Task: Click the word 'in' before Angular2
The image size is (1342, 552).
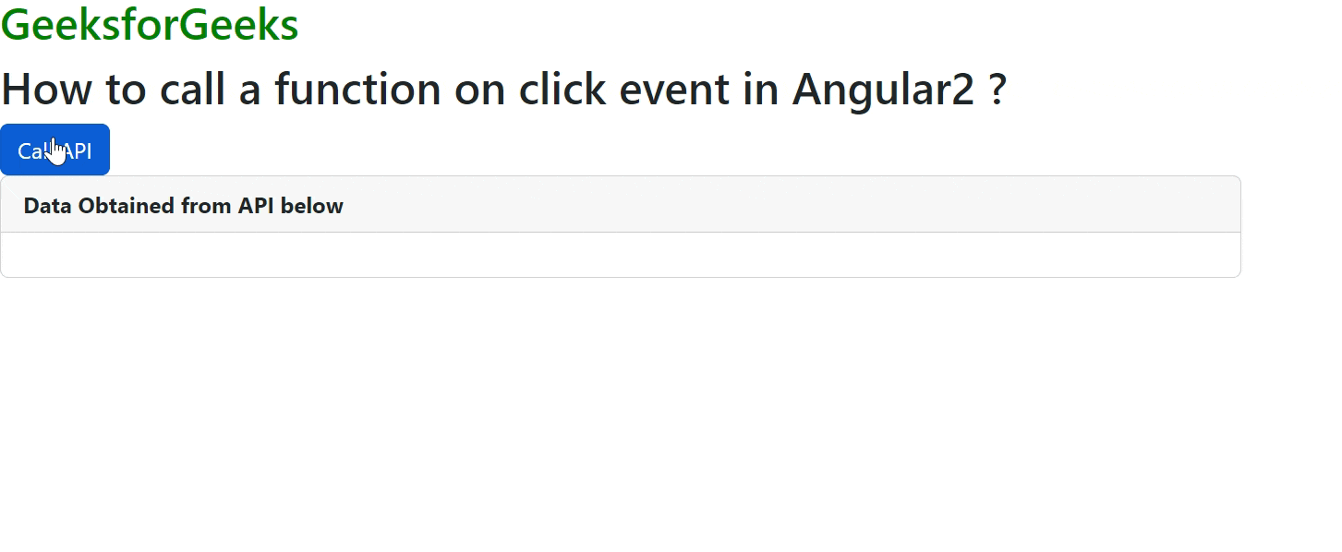Action: (765, 90)
